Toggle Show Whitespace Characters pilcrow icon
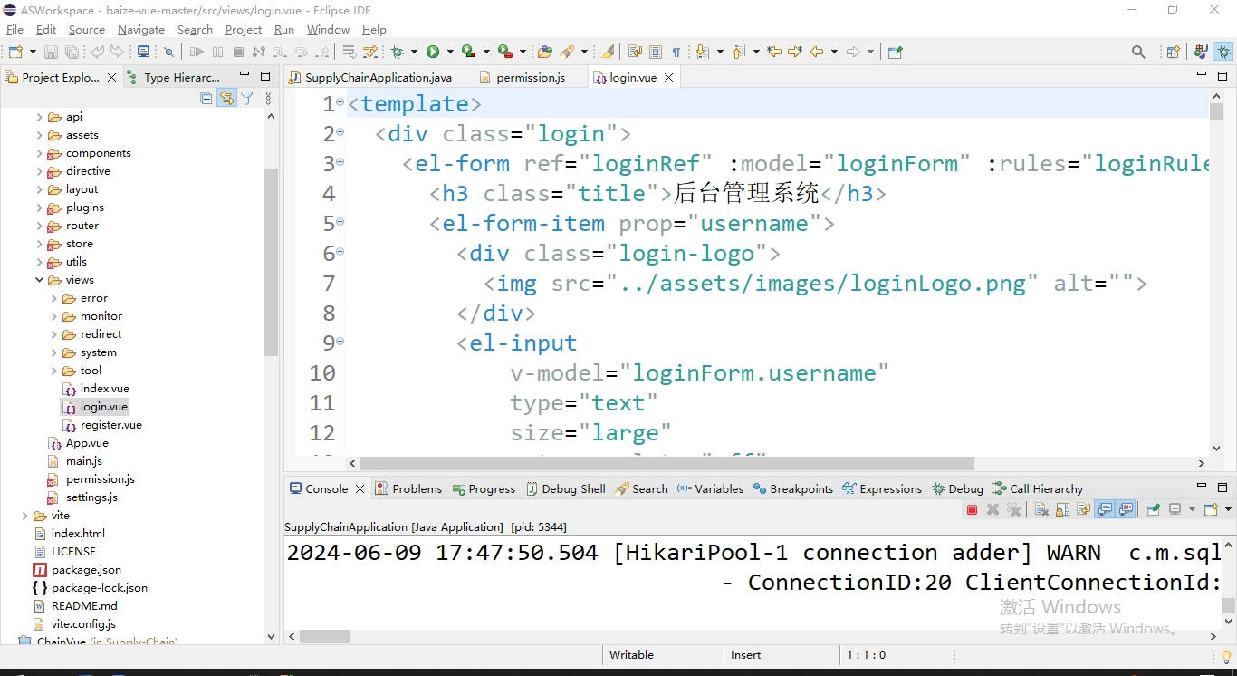1237x676 pixels. point(676,52)
